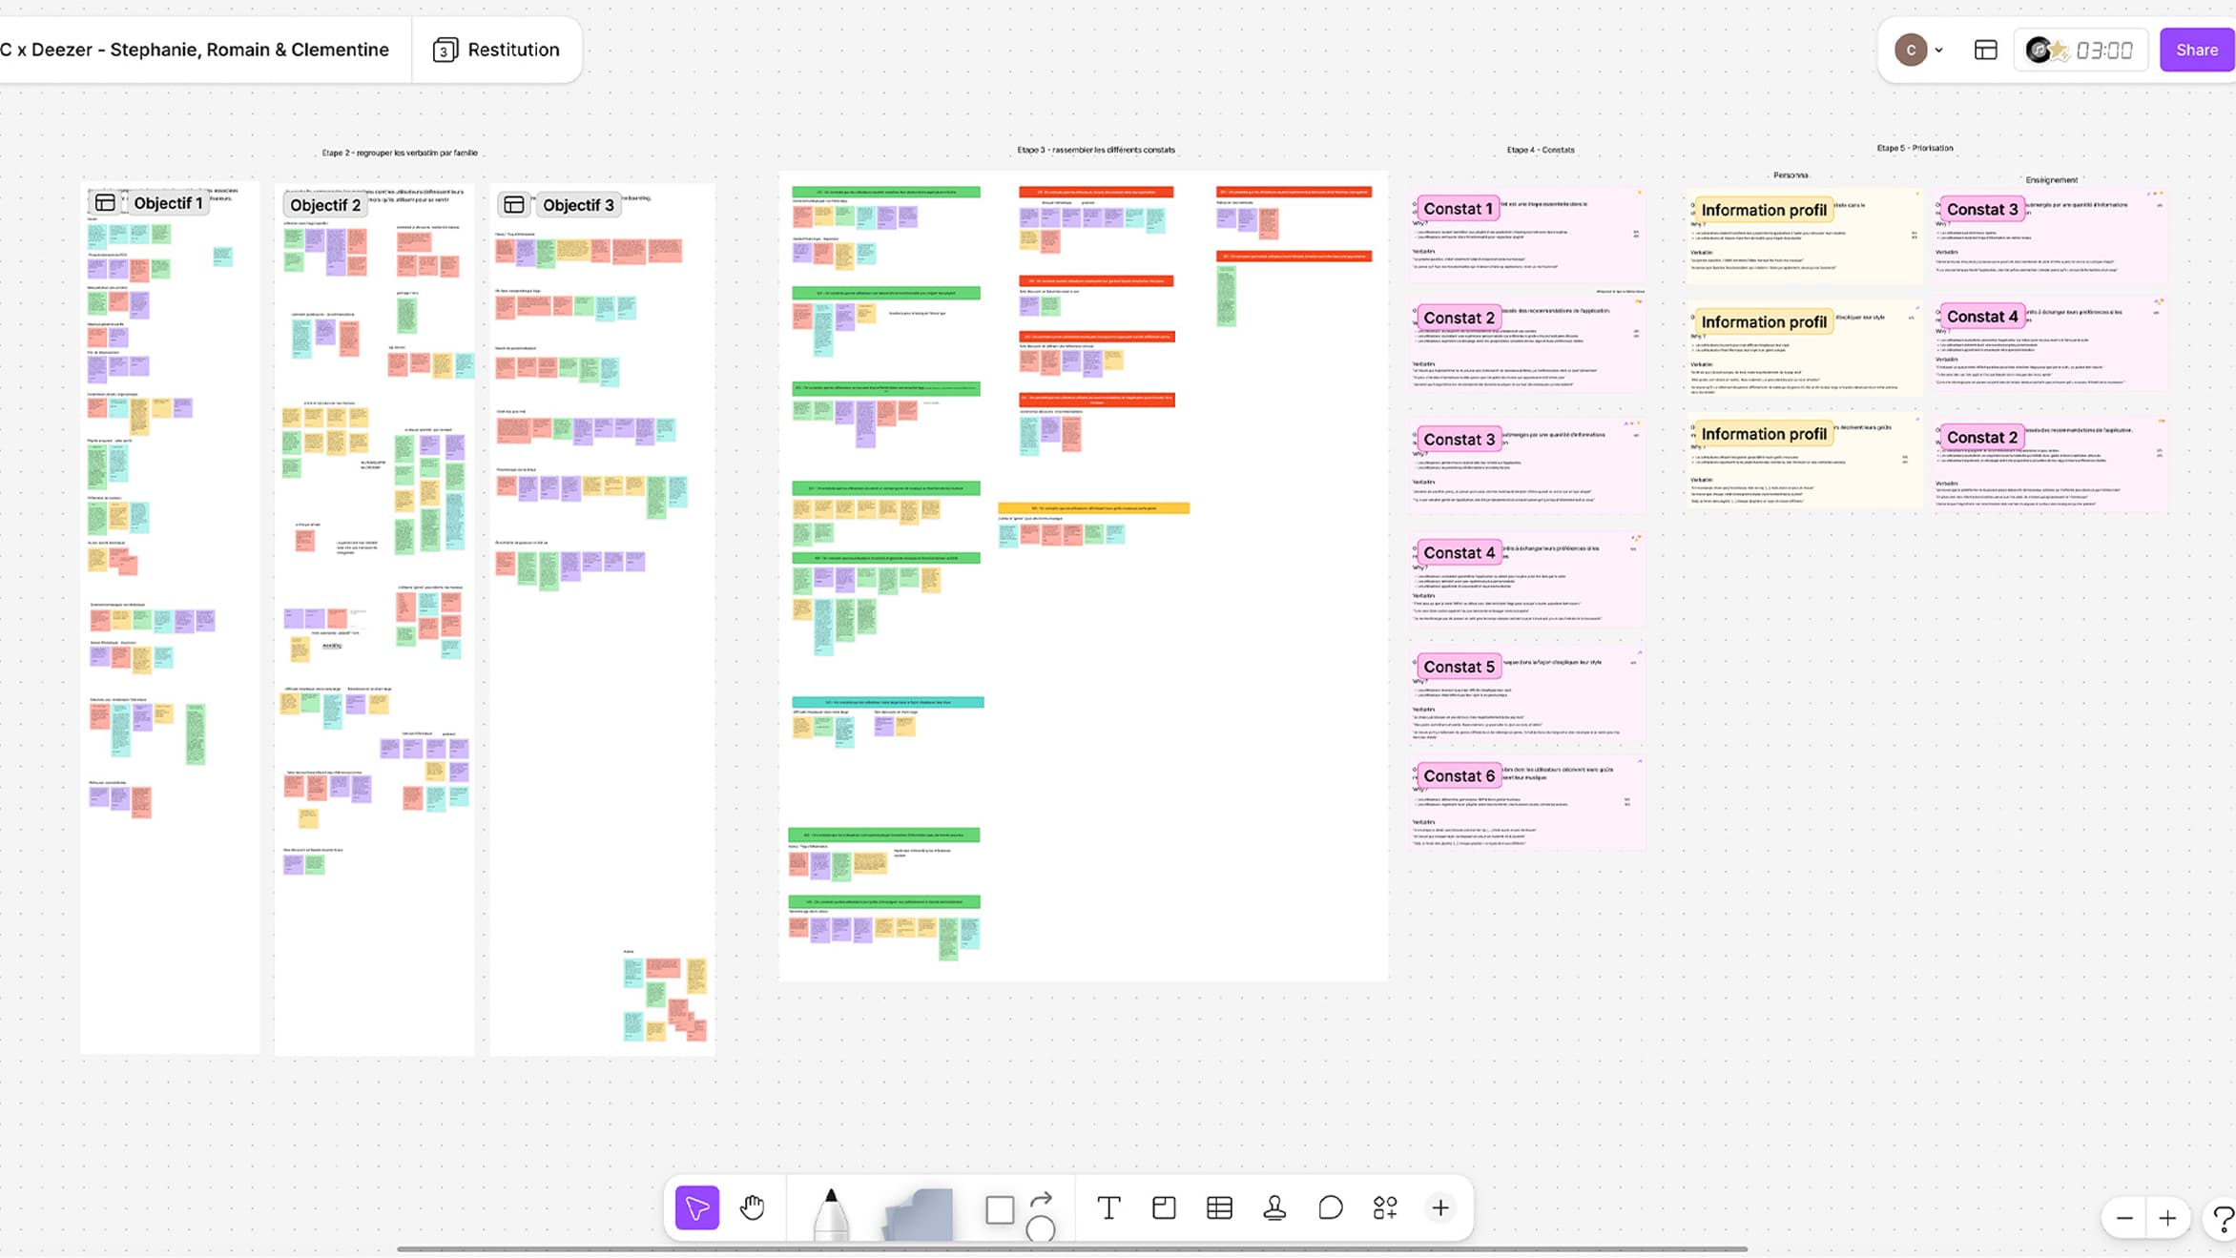Viewport: 2236px width, 1258px height.
Task: Open widgets and templates icon
Action: pyautogui.click(x=1385, y=1207)
